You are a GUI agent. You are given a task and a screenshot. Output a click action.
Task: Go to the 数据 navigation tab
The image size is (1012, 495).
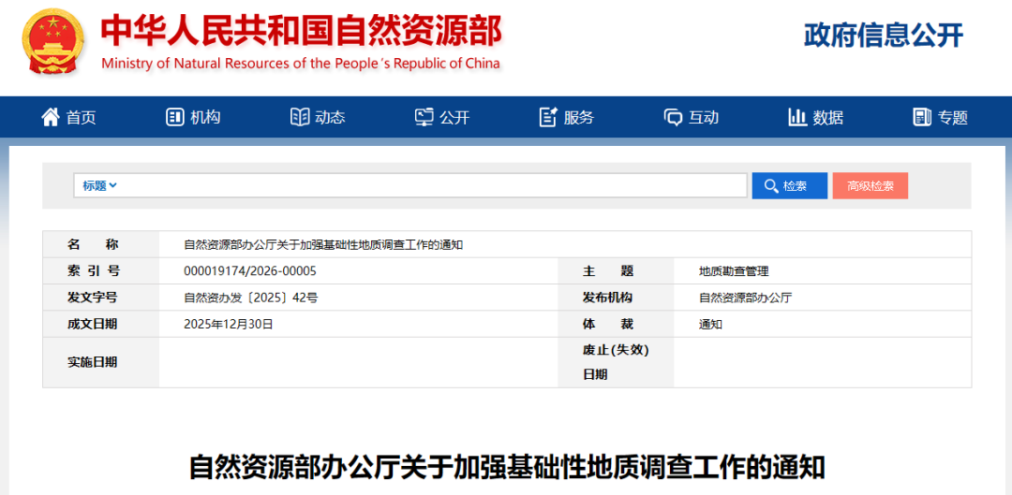[828, 117]
